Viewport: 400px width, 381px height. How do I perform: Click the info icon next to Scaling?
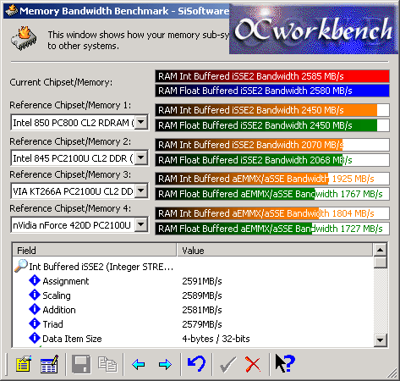click(x=35, y=295)
